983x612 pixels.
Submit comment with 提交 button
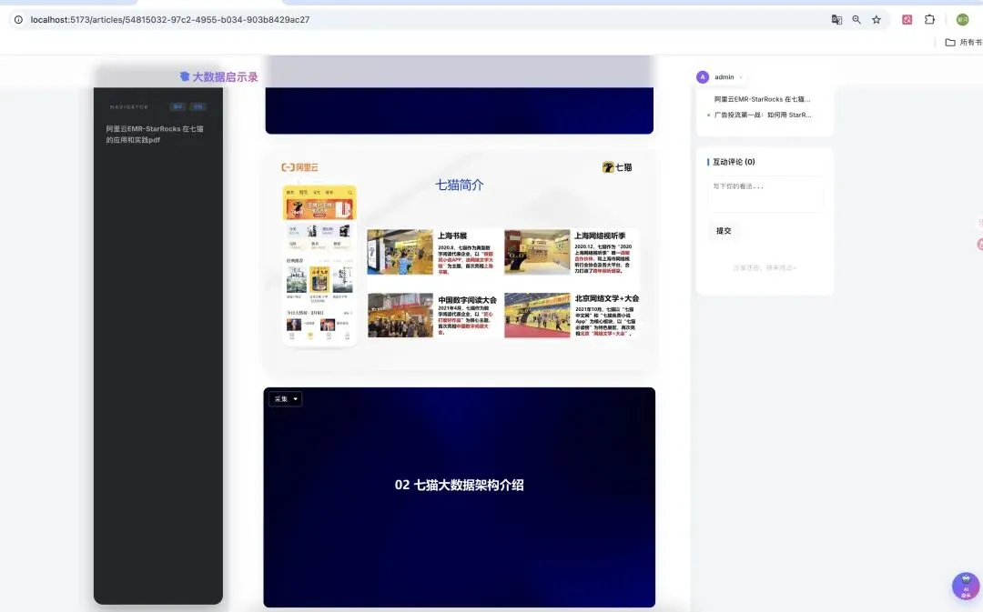click(724, 231)
